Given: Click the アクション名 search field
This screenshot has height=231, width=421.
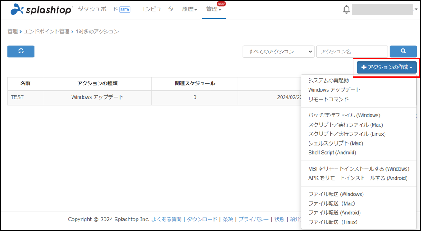Looking at the screenshot, I should click(x=352, y=52).
